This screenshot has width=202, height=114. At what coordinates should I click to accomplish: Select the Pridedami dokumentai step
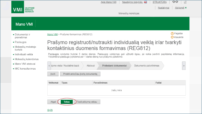pos(114,65)
